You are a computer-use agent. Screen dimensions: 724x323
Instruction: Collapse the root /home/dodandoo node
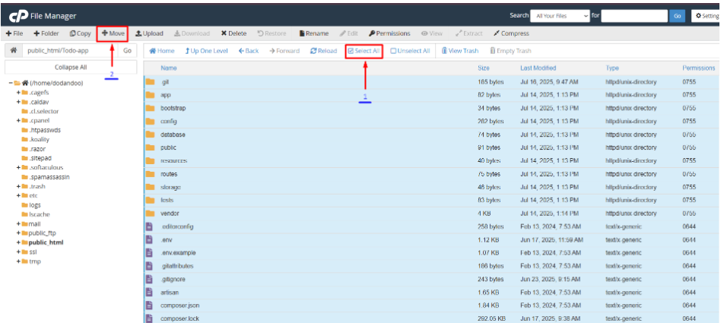pyautogui.click(x=11, y=83)
